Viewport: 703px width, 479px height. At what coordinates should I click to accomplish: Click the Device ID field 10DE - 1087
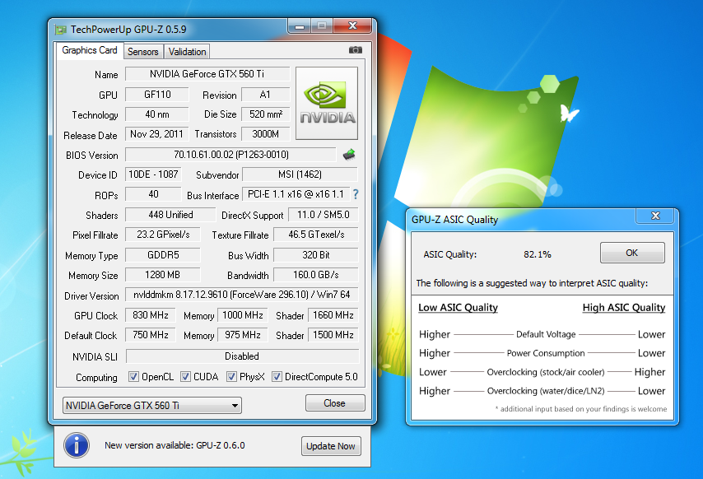[153, 174]
